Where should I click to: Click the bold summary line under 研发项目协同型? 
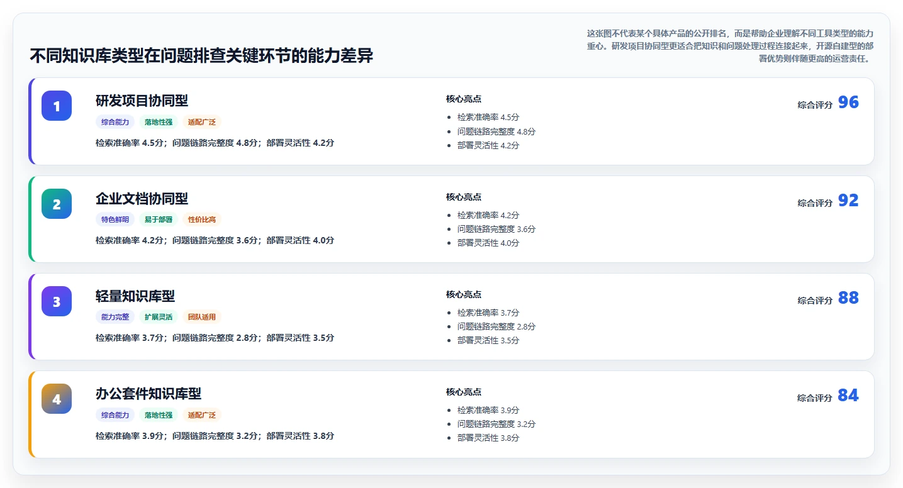click(215, 143)
